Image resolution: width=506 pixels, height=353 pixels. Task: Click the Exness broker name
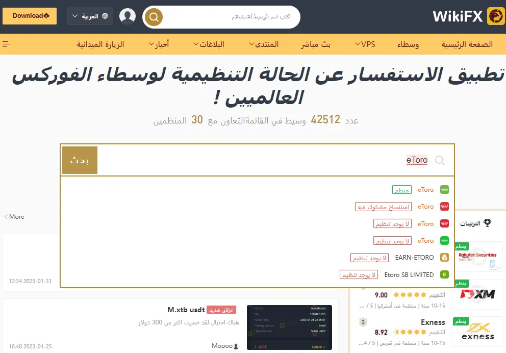tap(433, 322)
